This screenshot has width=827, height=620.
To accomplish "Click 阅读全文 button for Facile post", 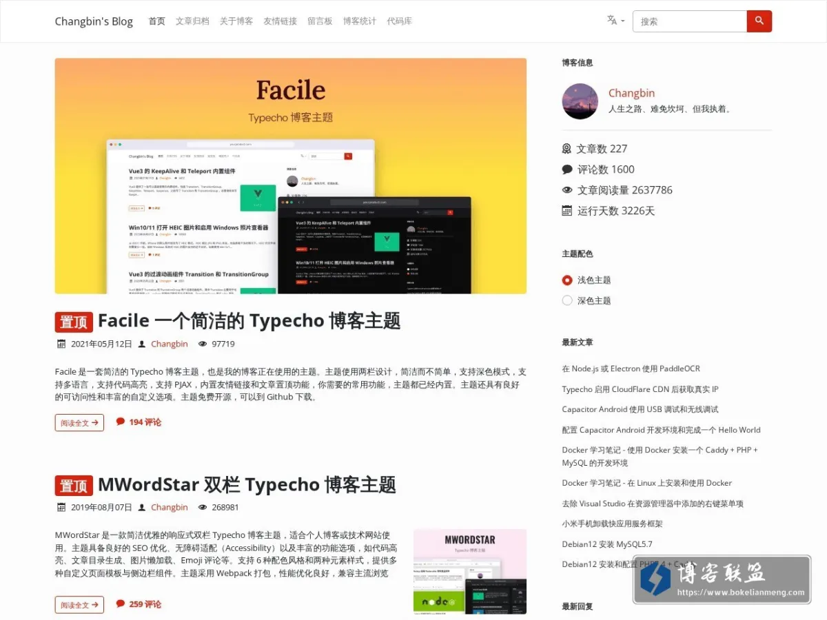I will click(79, 422).
